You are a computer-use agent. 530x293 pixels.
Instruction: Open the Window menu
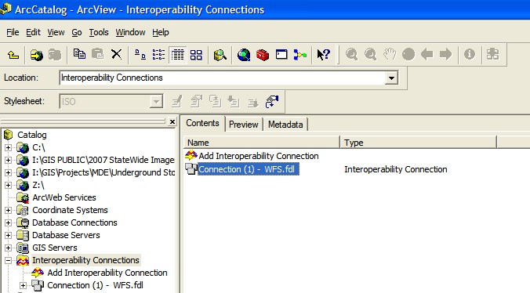(x=130, y=32)
